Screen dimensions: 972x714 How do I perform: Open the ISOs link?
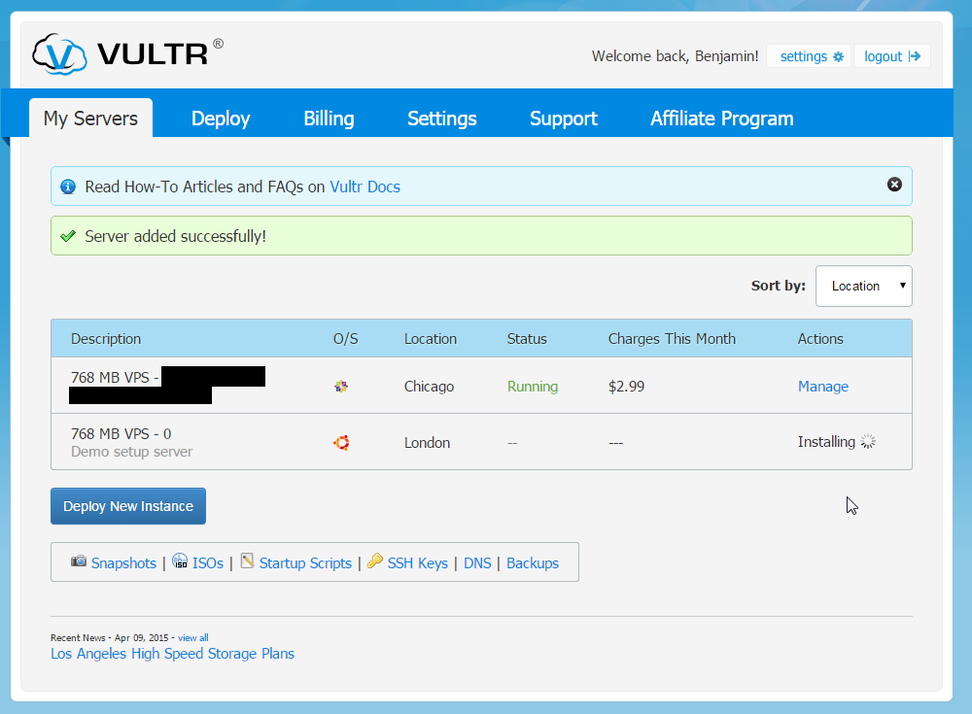tap(208, 562)
